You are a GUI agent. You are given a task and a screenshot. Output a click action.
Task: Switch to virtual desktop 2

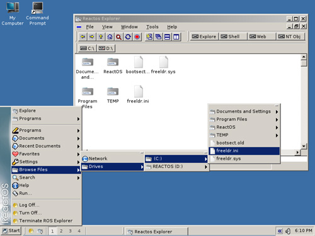61,231
